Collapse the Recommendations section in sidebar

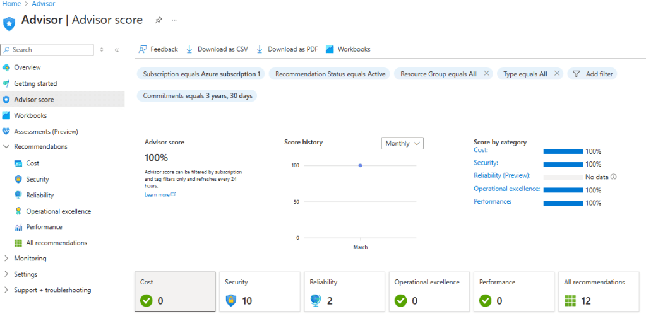click(6, 147)
